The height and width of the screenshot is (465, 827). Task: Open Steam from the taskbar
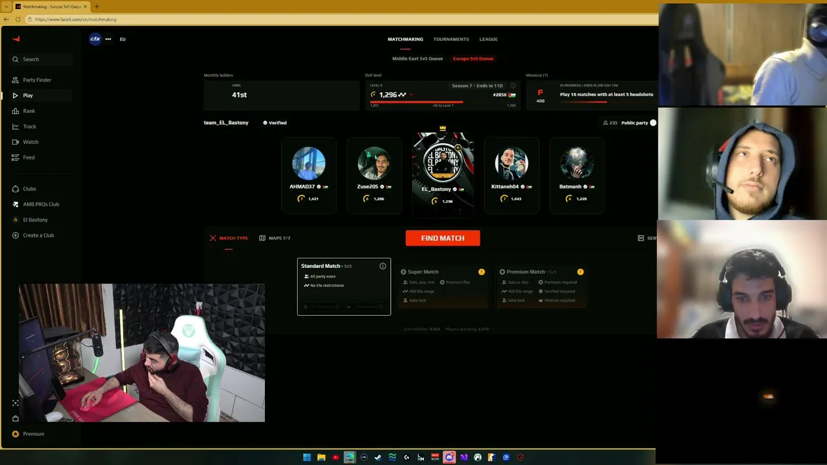click(x=378, y=457)
